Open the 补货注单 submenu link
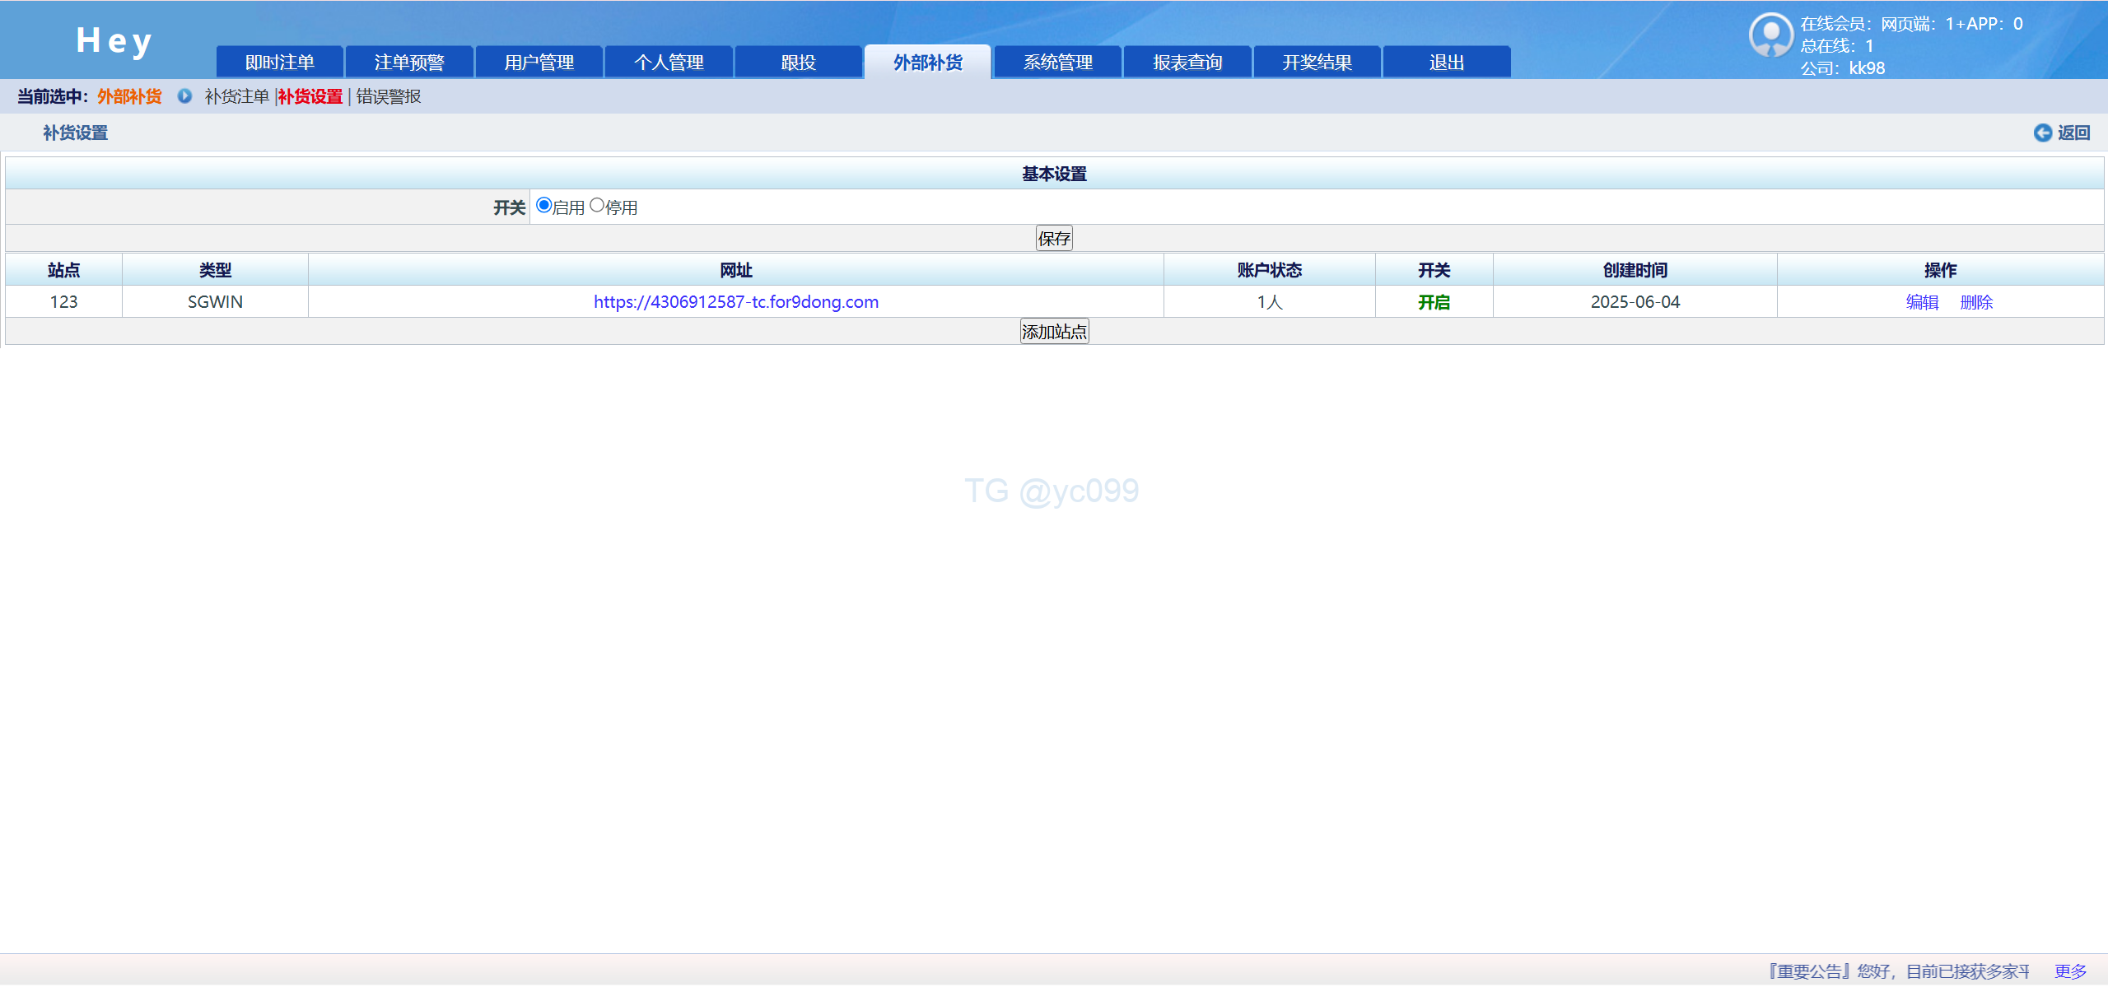2108x987 pixels. pyautogui.click(x=237, y=96)
